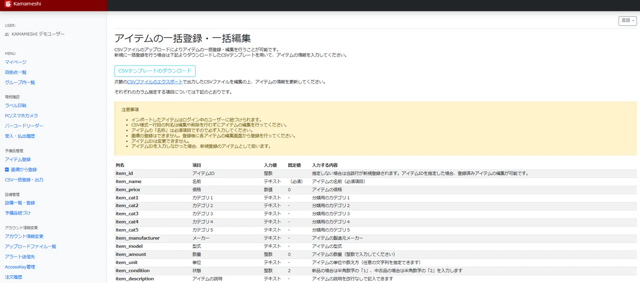
Task: Click the item_condition column name cell
Action: coord(132,270)
